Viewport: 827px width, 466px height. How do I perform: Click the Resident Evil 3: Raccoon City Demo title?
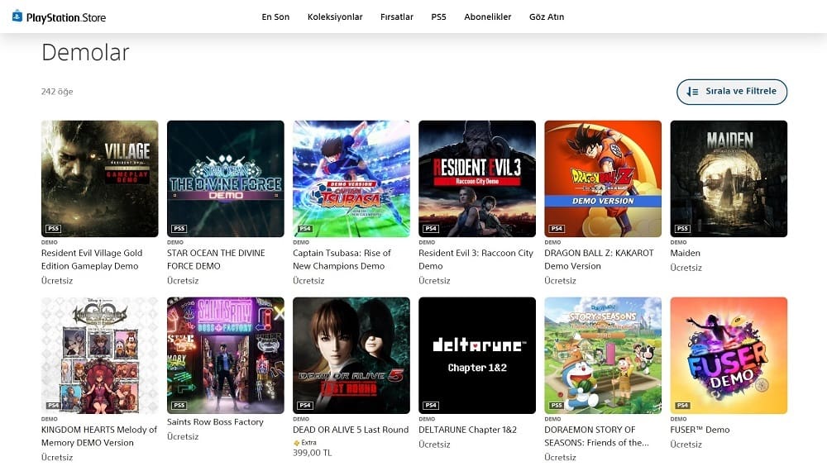[476, 259]
